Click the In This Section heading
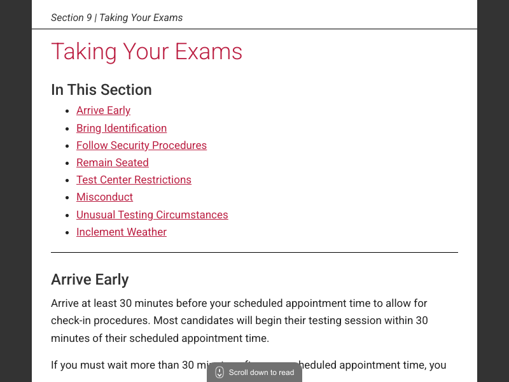Image resolution: width=509 pixels, height=382 pixels. pyautogui.click(x=101, y=90)
